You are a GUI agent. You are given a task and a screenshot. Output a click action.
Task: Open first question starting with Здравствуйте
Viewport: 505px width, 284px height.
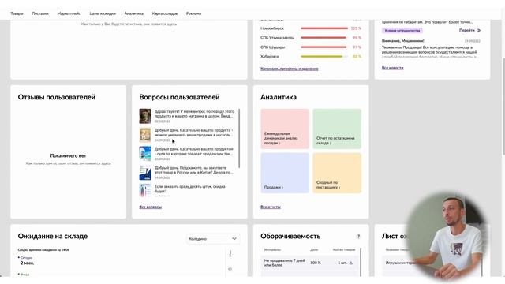(194, 114)
